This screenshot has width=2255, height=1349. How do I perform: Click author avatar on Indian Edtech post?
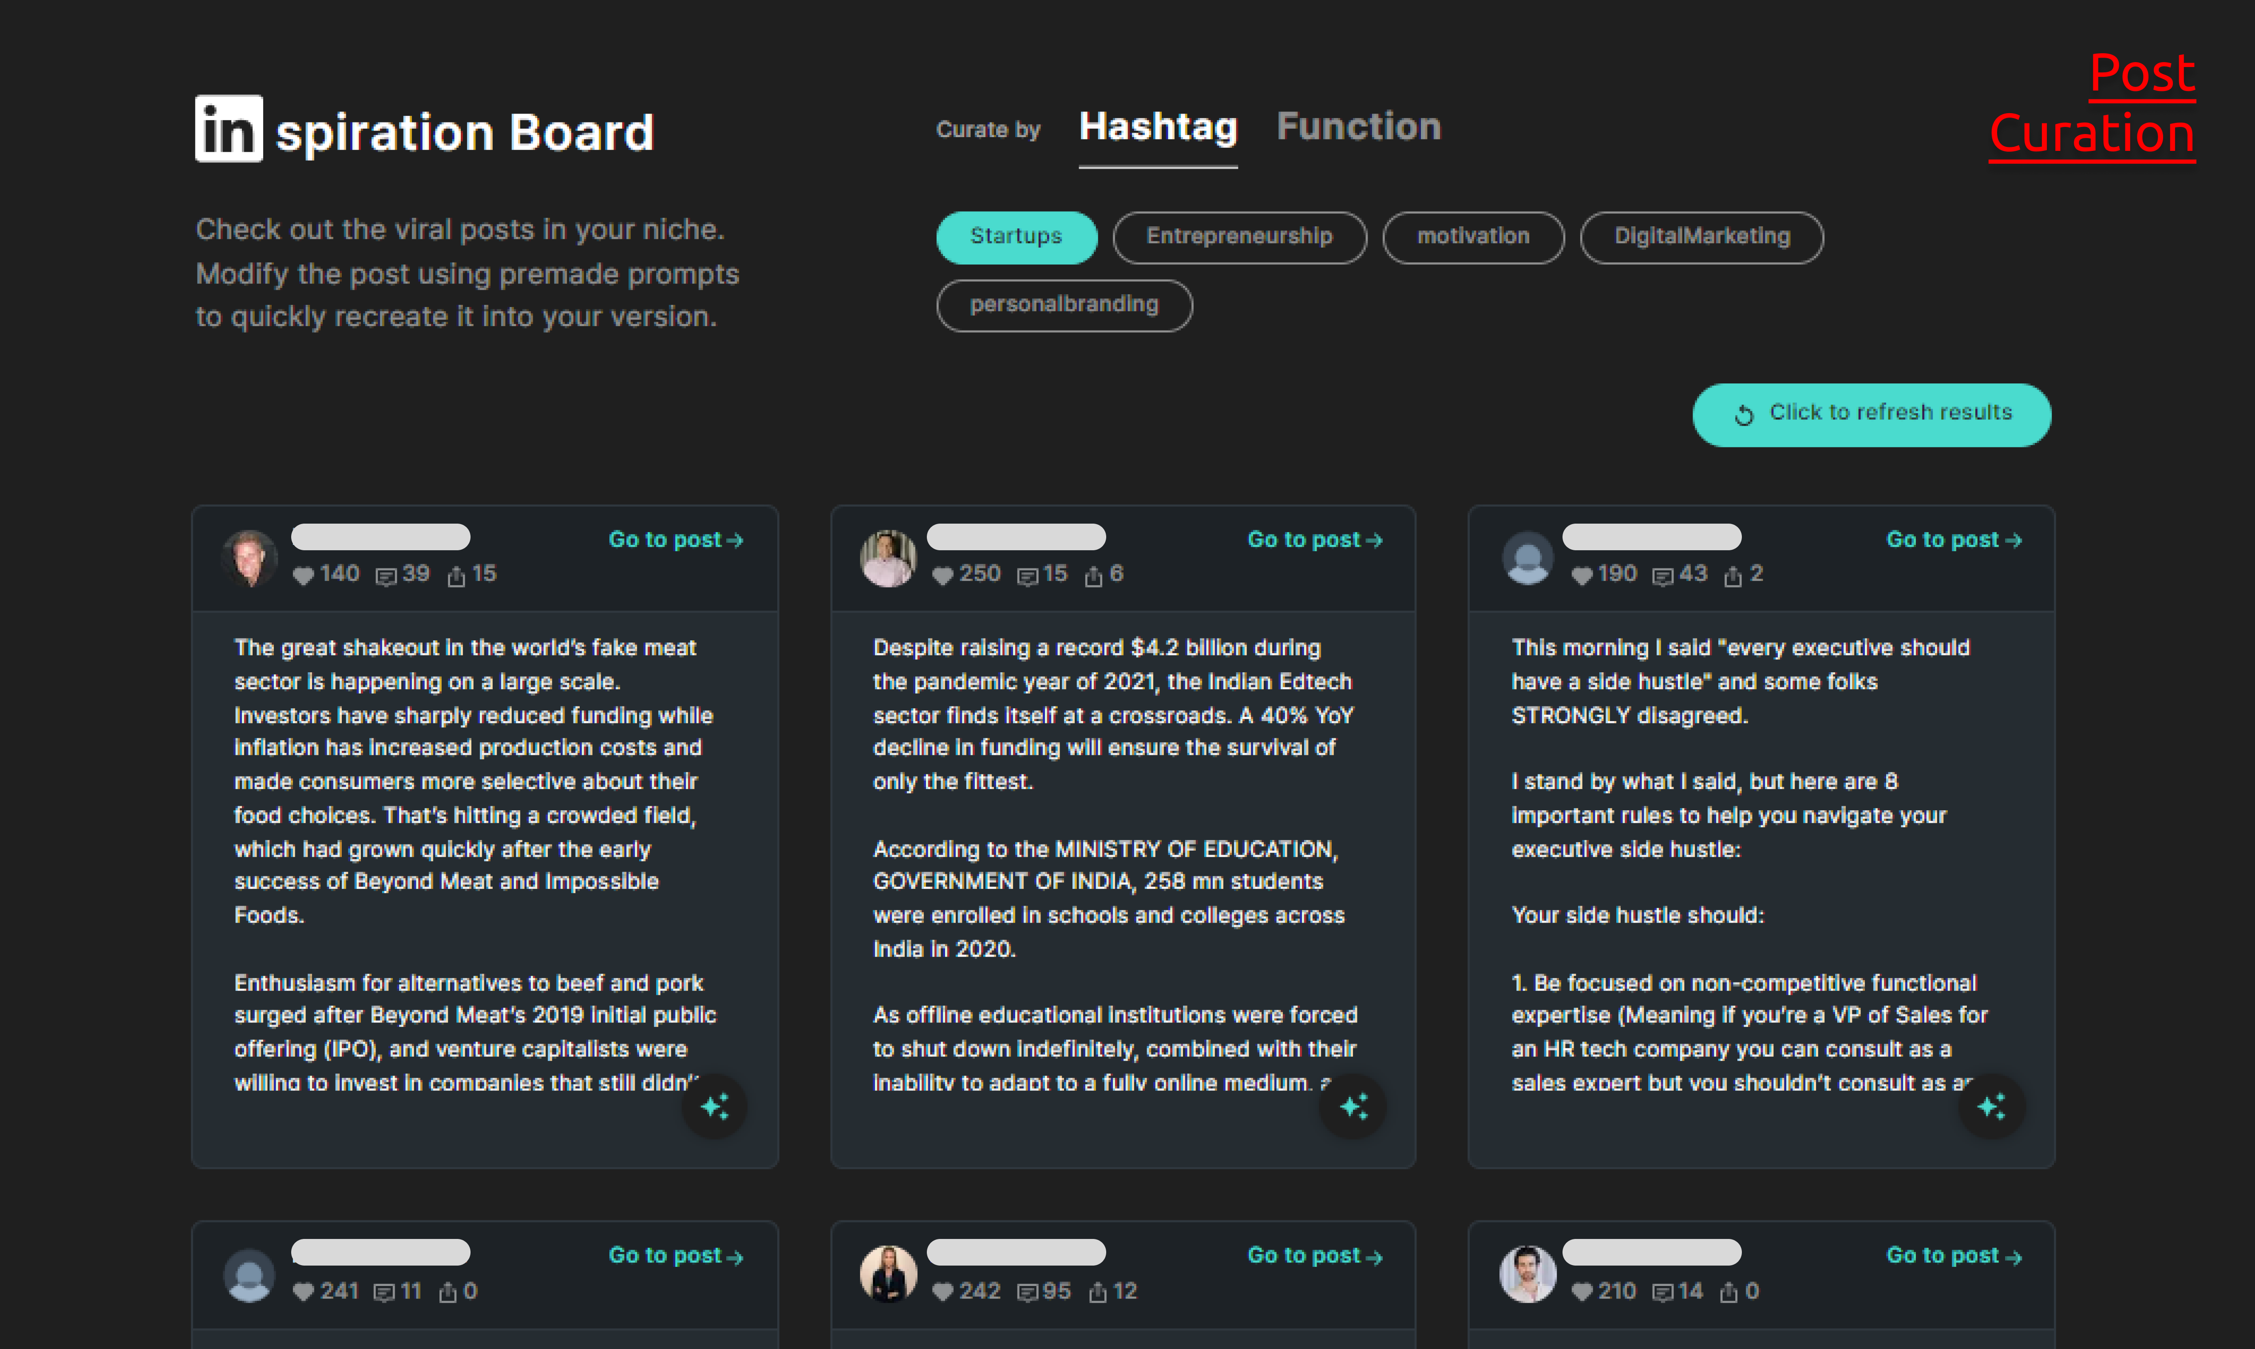pyautogui.click(x=888, y=559)
